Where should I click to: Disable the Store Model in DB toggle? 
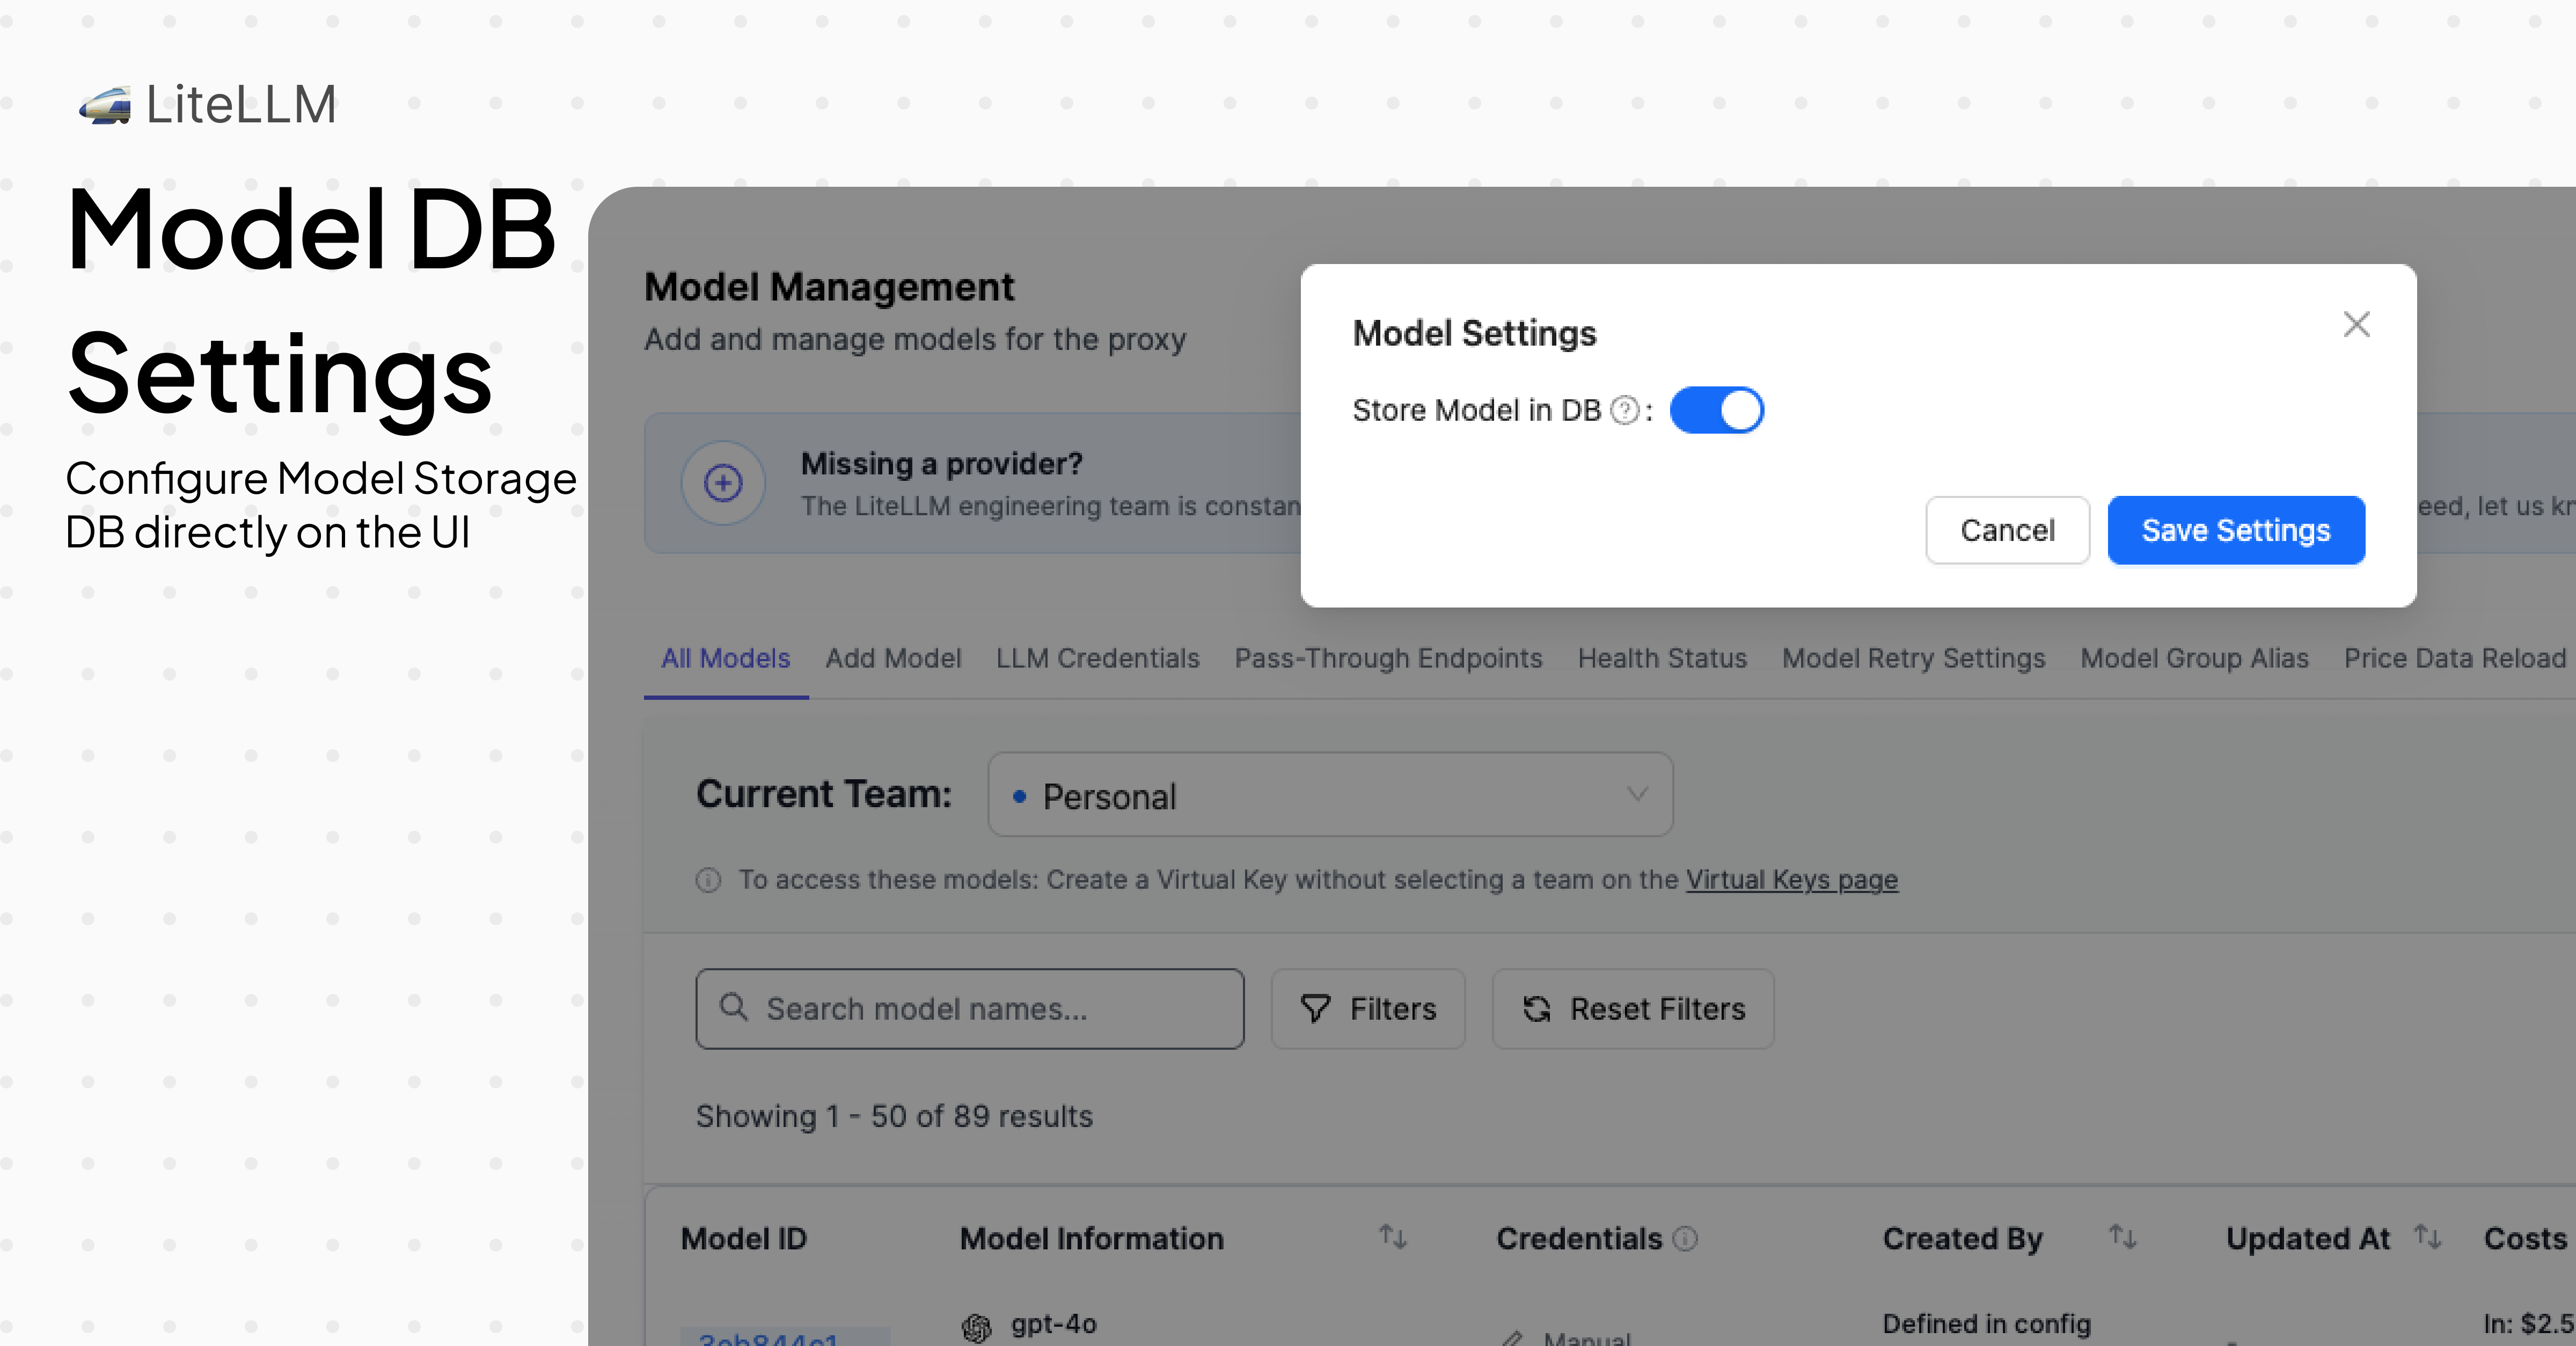(1717, 410)
